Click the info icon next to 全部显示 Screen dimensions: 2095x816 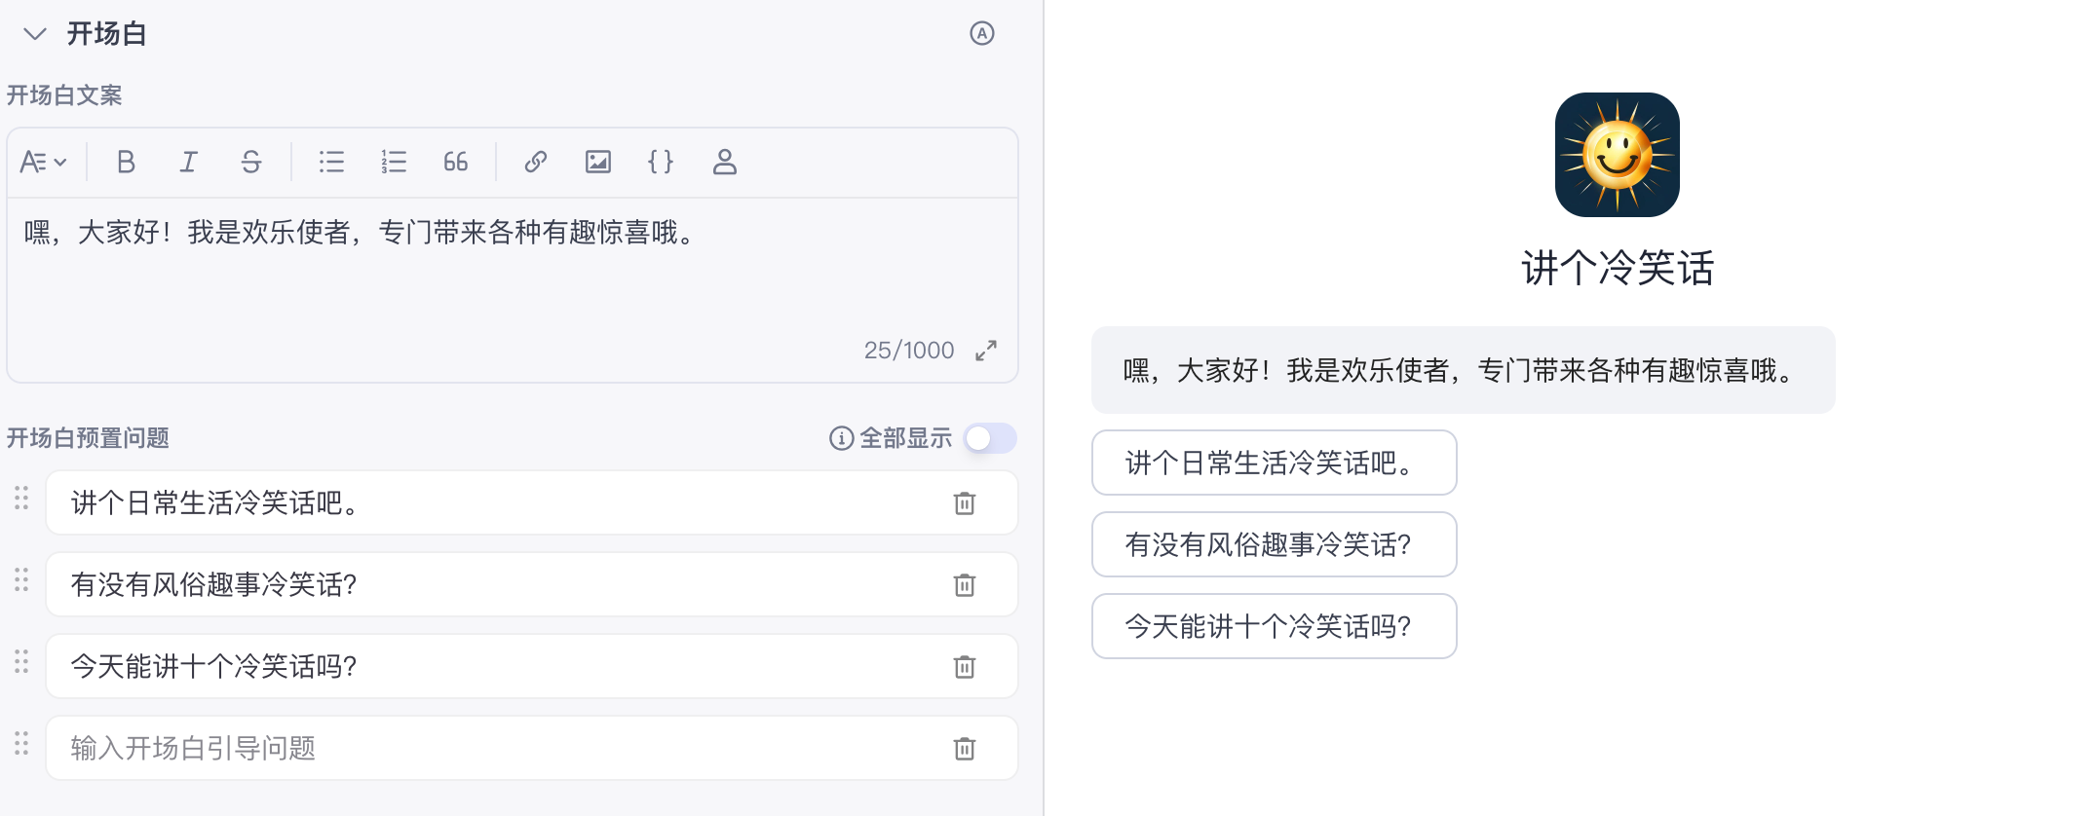pyautogui.click(x=841, y=438)
